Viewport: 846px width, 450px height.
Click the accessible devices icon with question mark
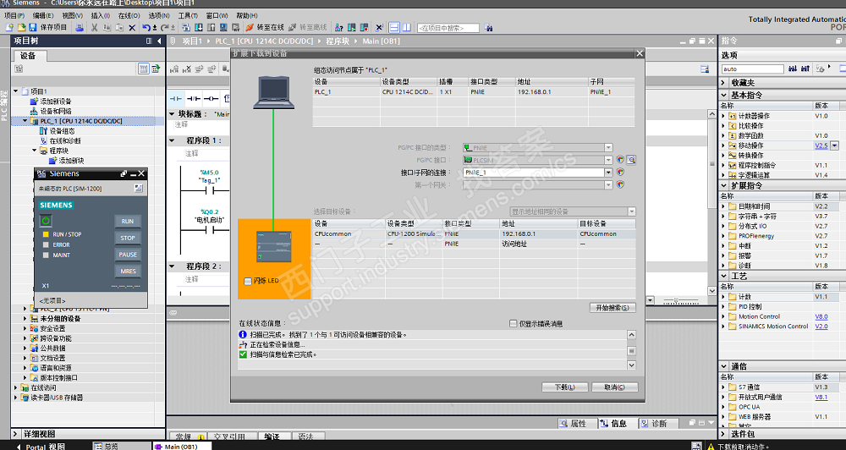click(339, 28)
